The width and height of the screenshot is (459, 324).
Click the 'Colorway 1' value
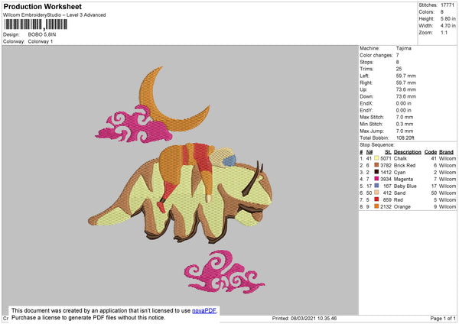click(41, 41)
